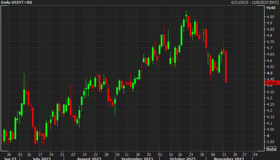The image size is (280, 160).
Task: Click the 4.55 yield axis label
Action: coord(271,67)
